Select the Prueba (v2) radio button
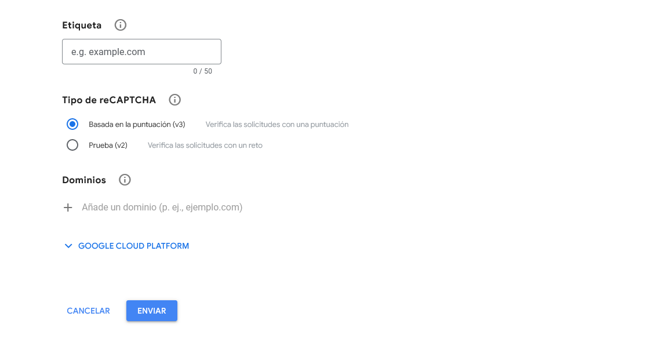The image size is (648, 342). pyautogui.click(x=72, y=145)
